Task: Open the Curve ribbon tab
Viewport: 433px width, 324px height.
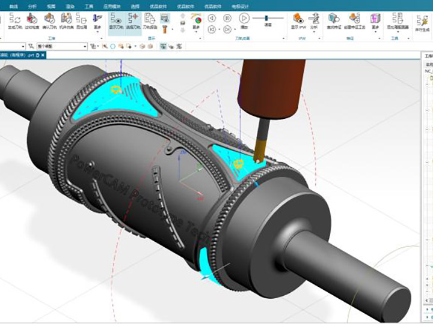Action: pyautogui.click(x=13, y=7)
